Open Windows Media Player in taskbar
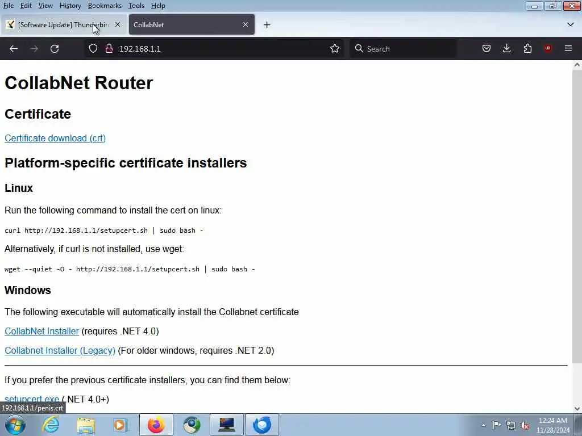The image size is (582, 436). click(x=120, y=425)
